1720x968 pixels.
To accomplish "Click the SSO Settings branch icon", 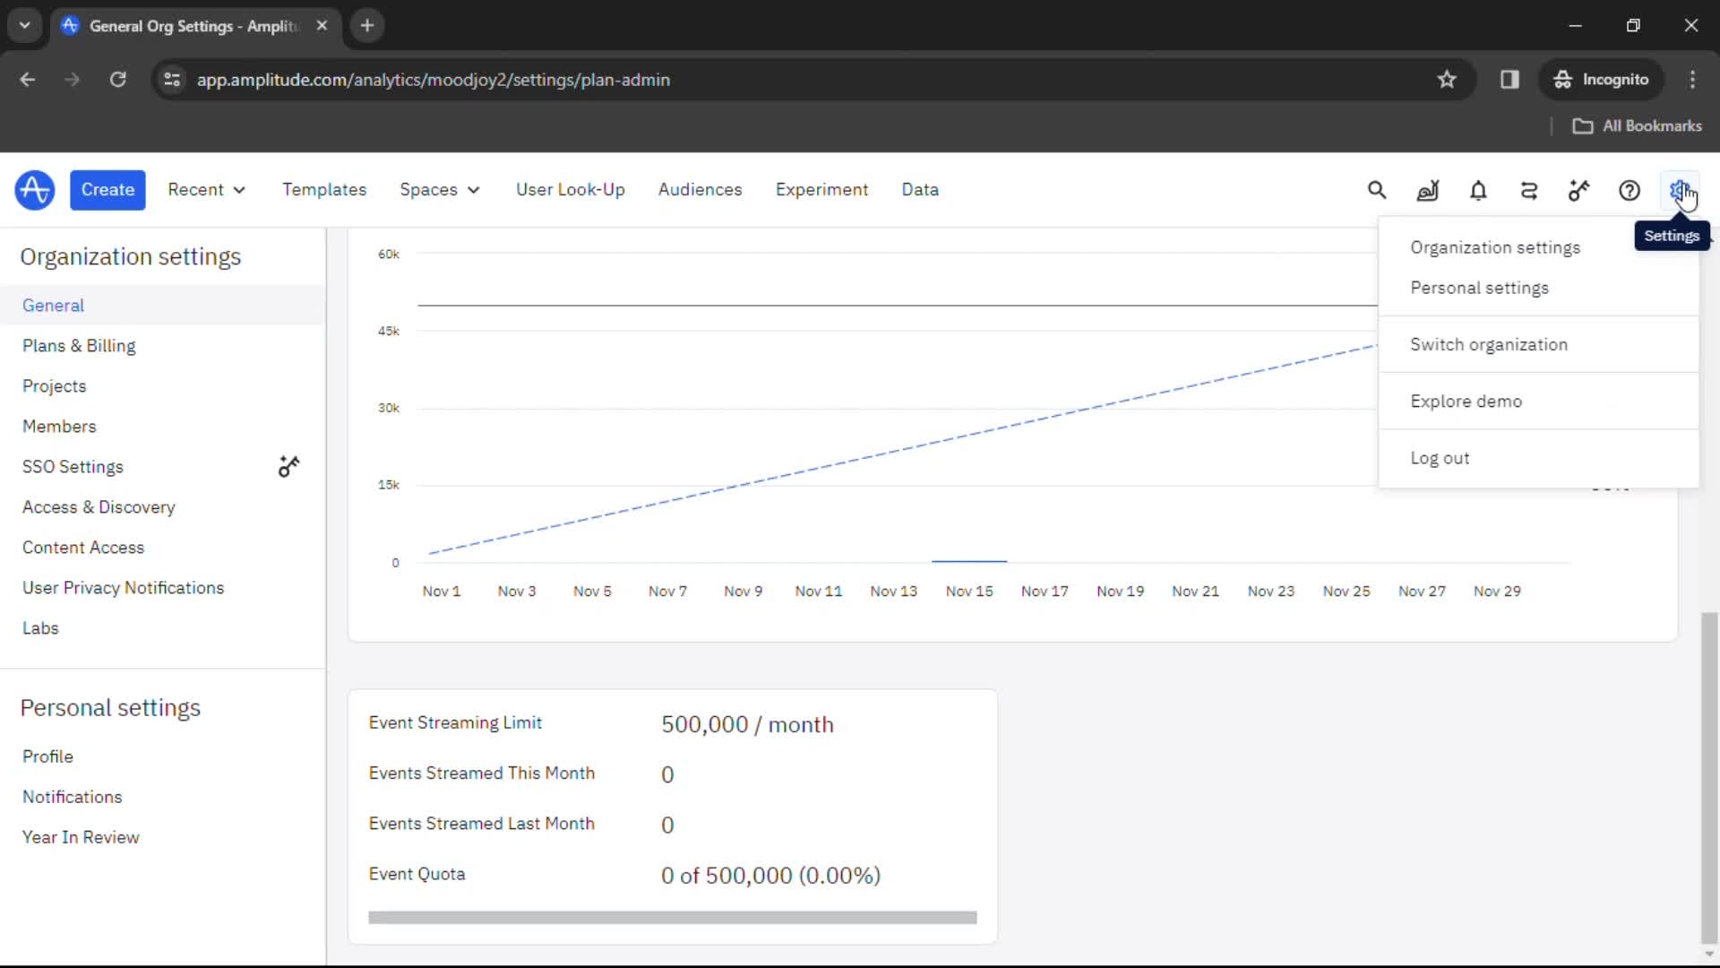I will click(x=290, y=467).
